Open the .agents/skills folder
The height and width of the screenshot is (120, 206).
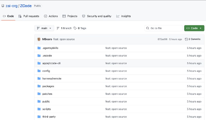click(x=50, y=48)
